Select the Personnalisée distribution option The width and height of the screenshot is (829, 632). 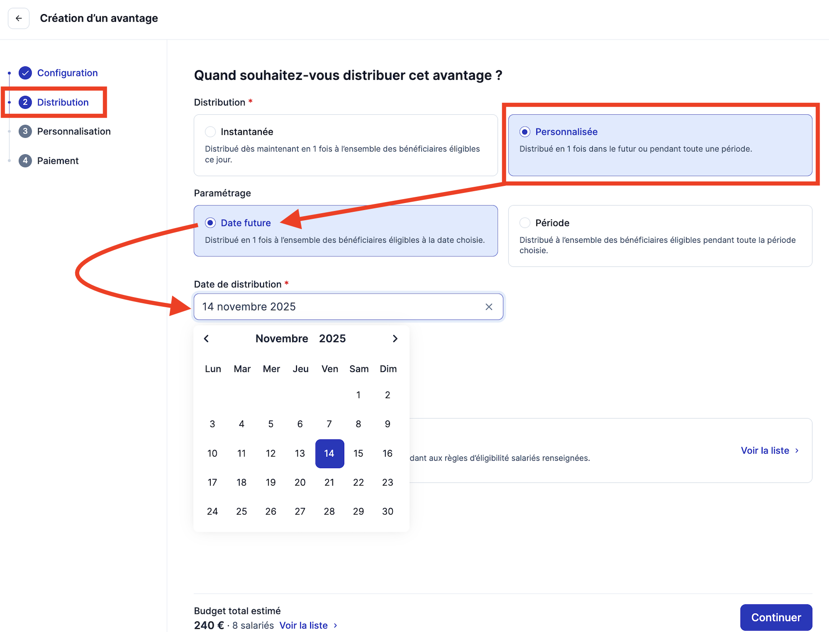pyautogui.click(x=660, y=145)
